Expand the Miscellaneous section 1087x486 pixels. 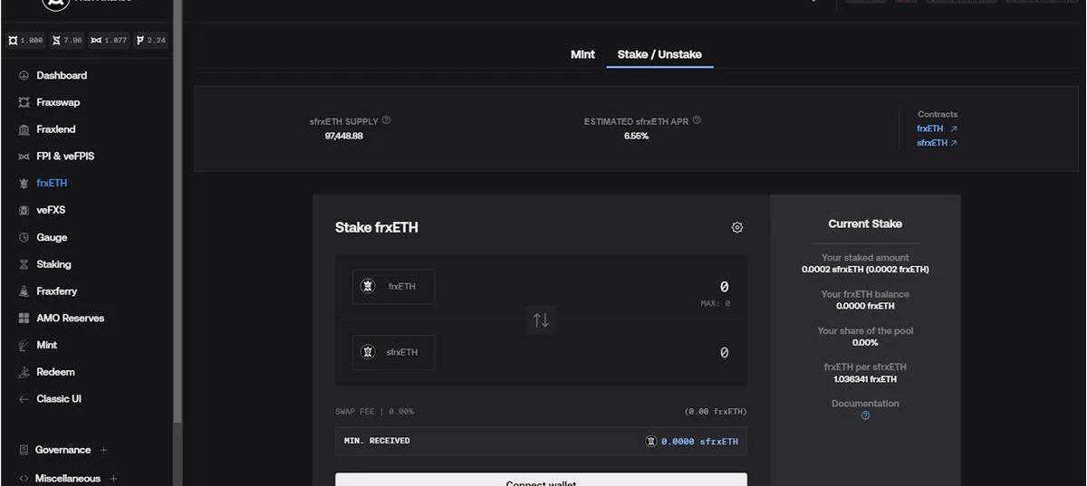pyautogui.click(x=68, y=478)
